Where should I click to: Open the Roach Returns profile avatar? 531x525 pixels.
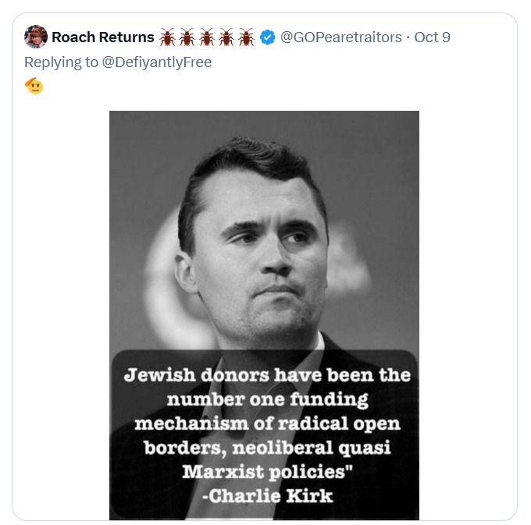click(36, 37)
